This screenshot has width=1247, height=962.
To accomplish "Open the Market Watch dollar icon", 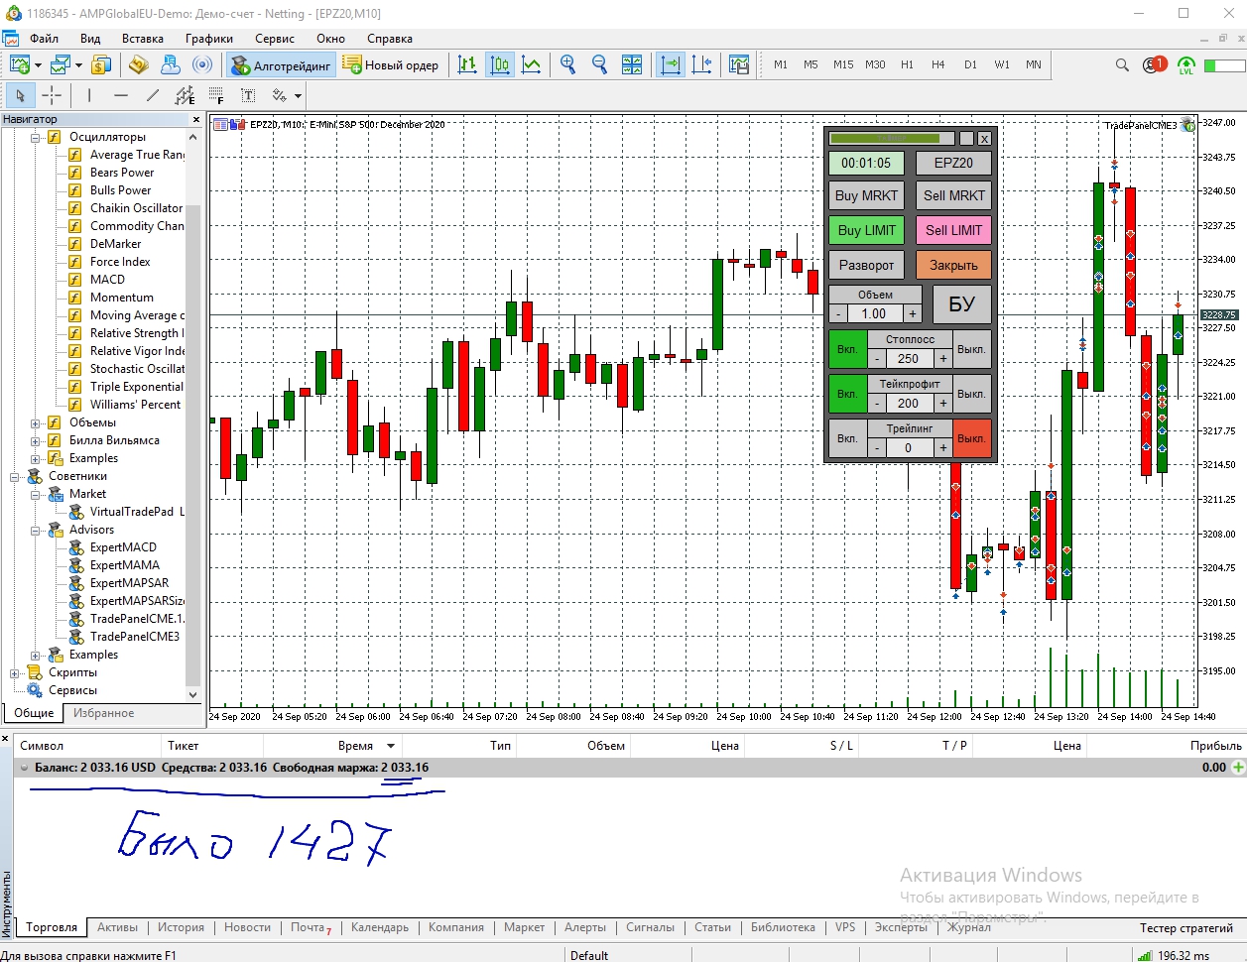I will tap(101, 64).
